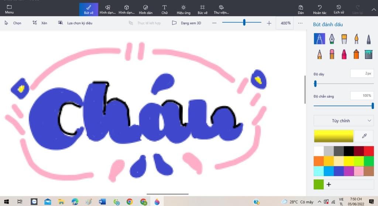Select the Pixel pen tool

369,39
